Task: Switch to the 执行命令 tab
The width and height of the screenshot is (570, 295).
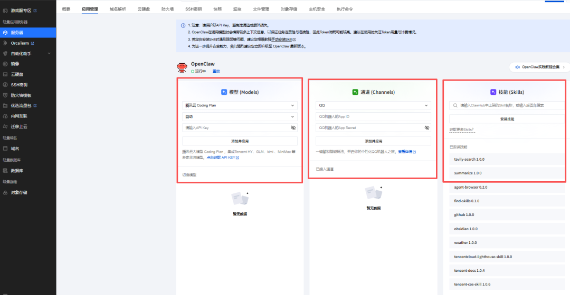Action: [x=345, y=9]
